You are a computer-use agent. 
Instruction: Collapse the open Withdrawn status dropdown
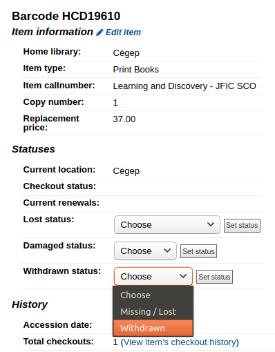pyautogui.click(x=153, y=276)
